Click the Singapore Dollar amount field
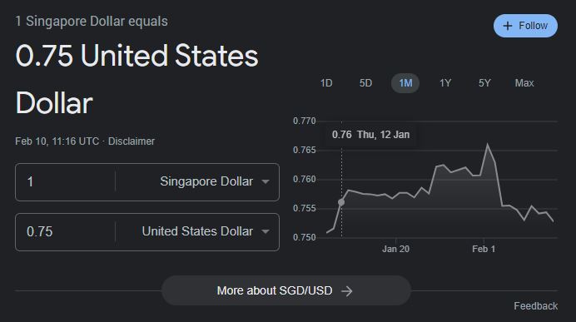 point(66,181)
